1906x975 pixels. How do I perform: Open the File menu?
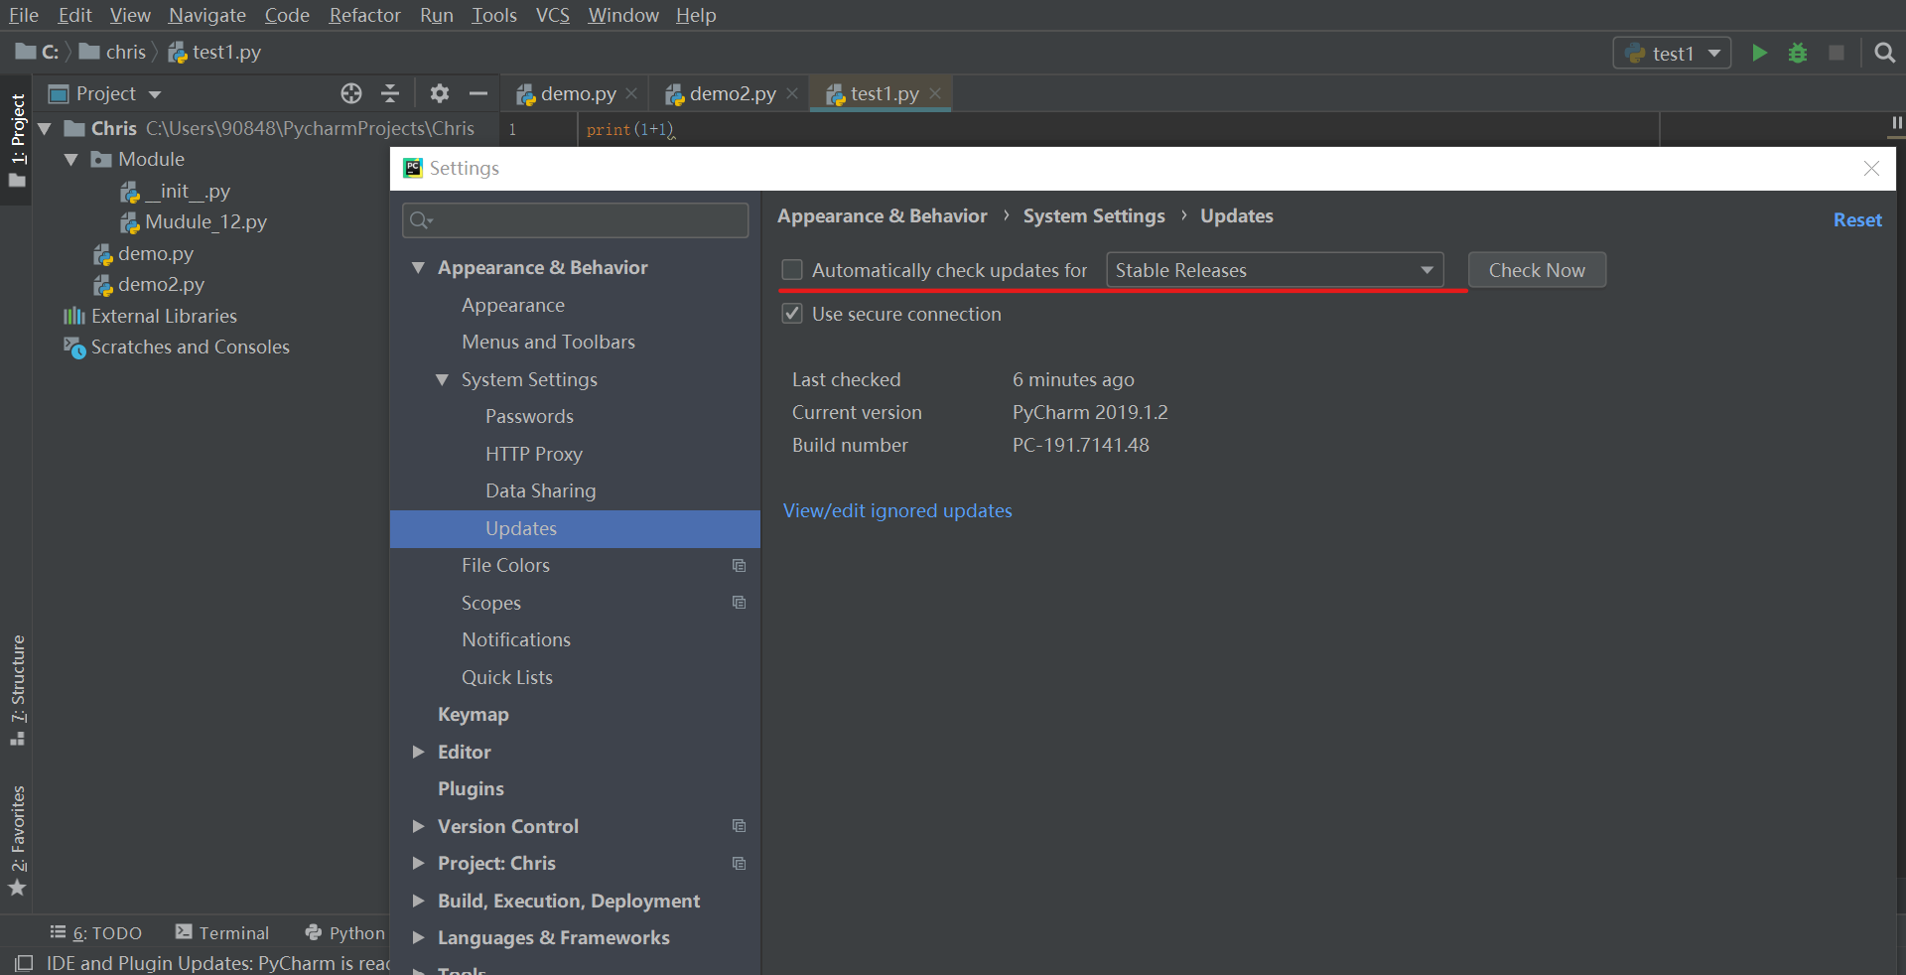pos(24,15)
